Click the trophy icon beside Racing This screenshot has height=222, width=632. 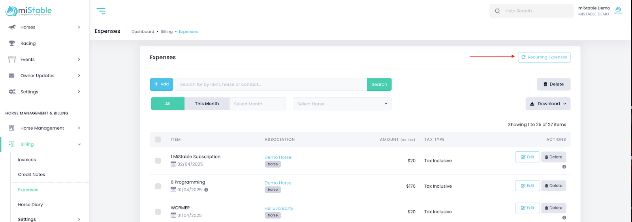tap(12, 43)
